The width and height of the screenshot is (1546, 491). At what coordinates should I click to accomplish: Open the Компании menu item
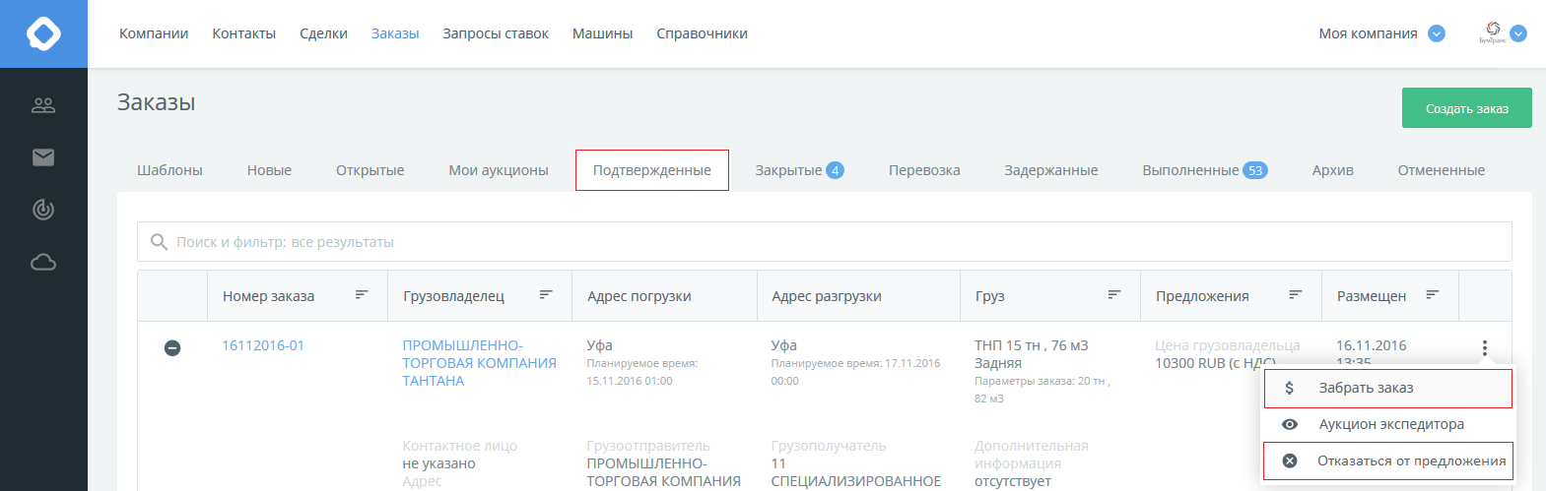(154, 33)
